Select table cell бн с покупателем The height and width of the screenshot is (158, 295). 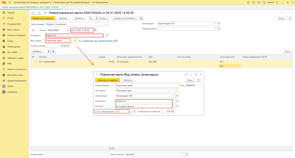coord(68,62)
